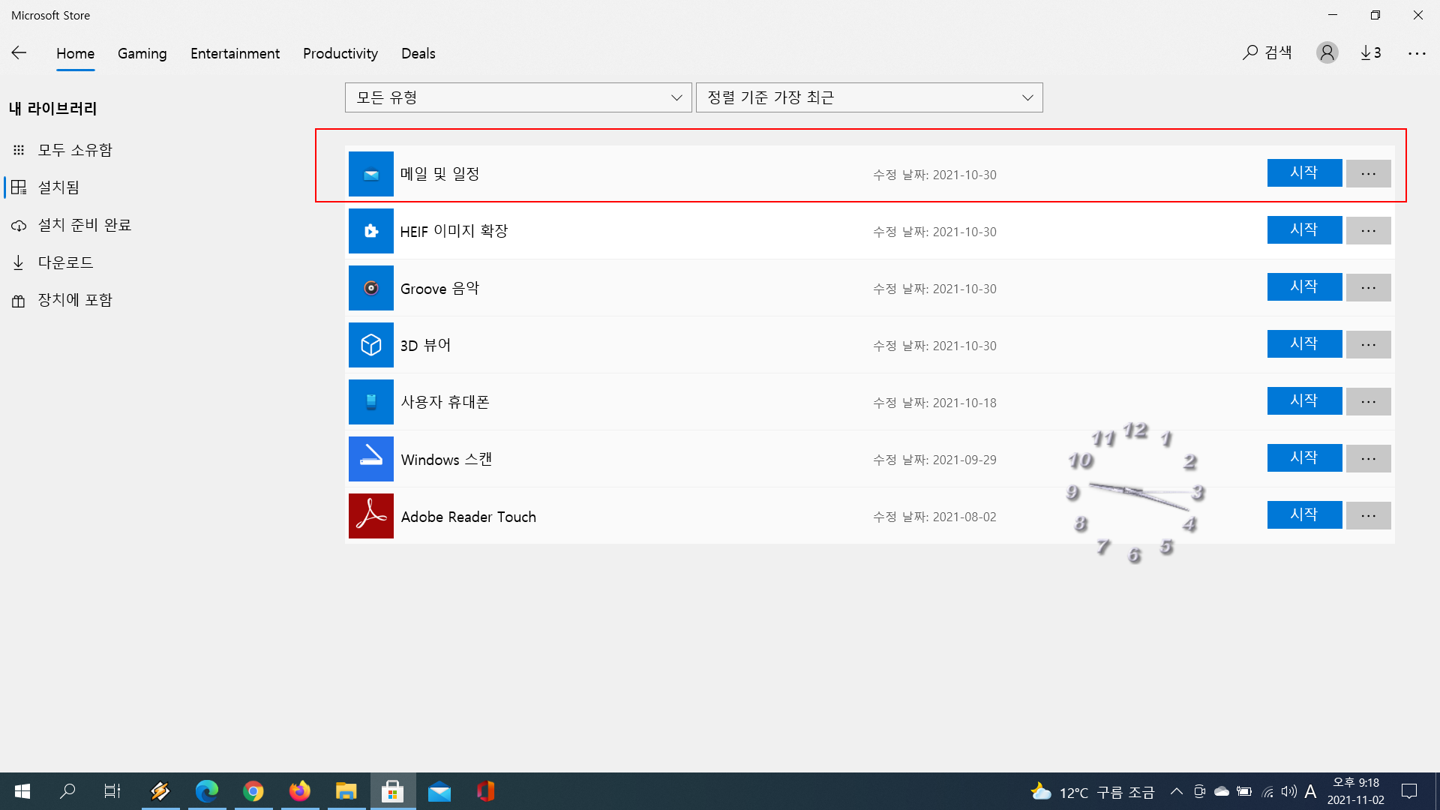The image size is (1440, 810).
Task: Open more options for 메일 및 일정
Action: (1368, 173)
